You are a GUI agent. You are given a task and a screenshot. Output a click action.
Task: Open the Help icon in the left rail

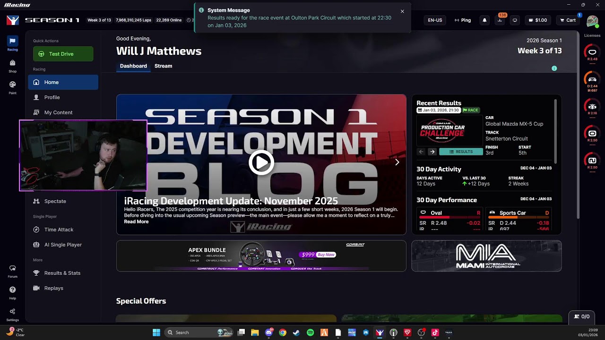[x=12, y=292]
